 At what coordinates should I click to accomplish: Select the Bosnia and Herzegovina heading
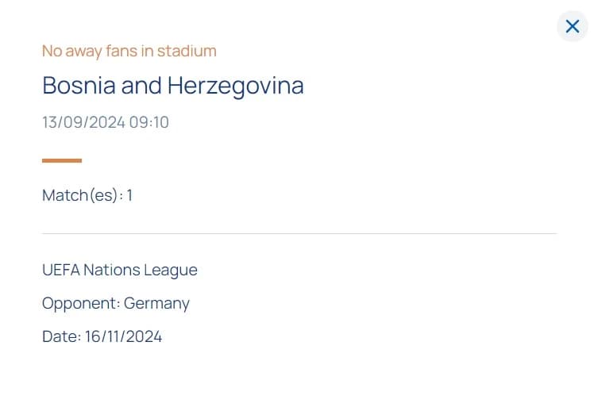[x=173, y=86]
